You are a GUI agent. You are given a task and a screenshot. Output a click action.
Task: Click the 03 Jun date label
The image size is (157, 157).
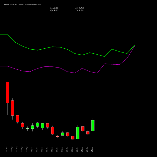pos(42,149)
